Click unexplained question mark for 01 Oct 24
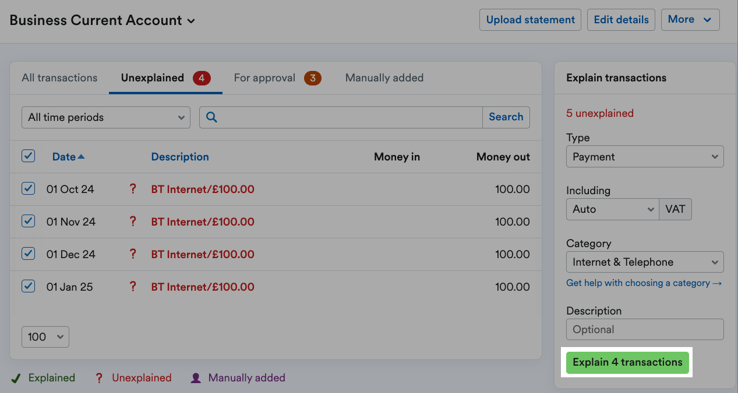Viewport: 738px width, 393px height. click(x=133, y=189)
